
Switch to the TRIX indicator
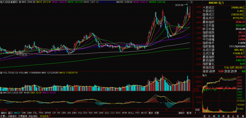(x=41, y=113)
